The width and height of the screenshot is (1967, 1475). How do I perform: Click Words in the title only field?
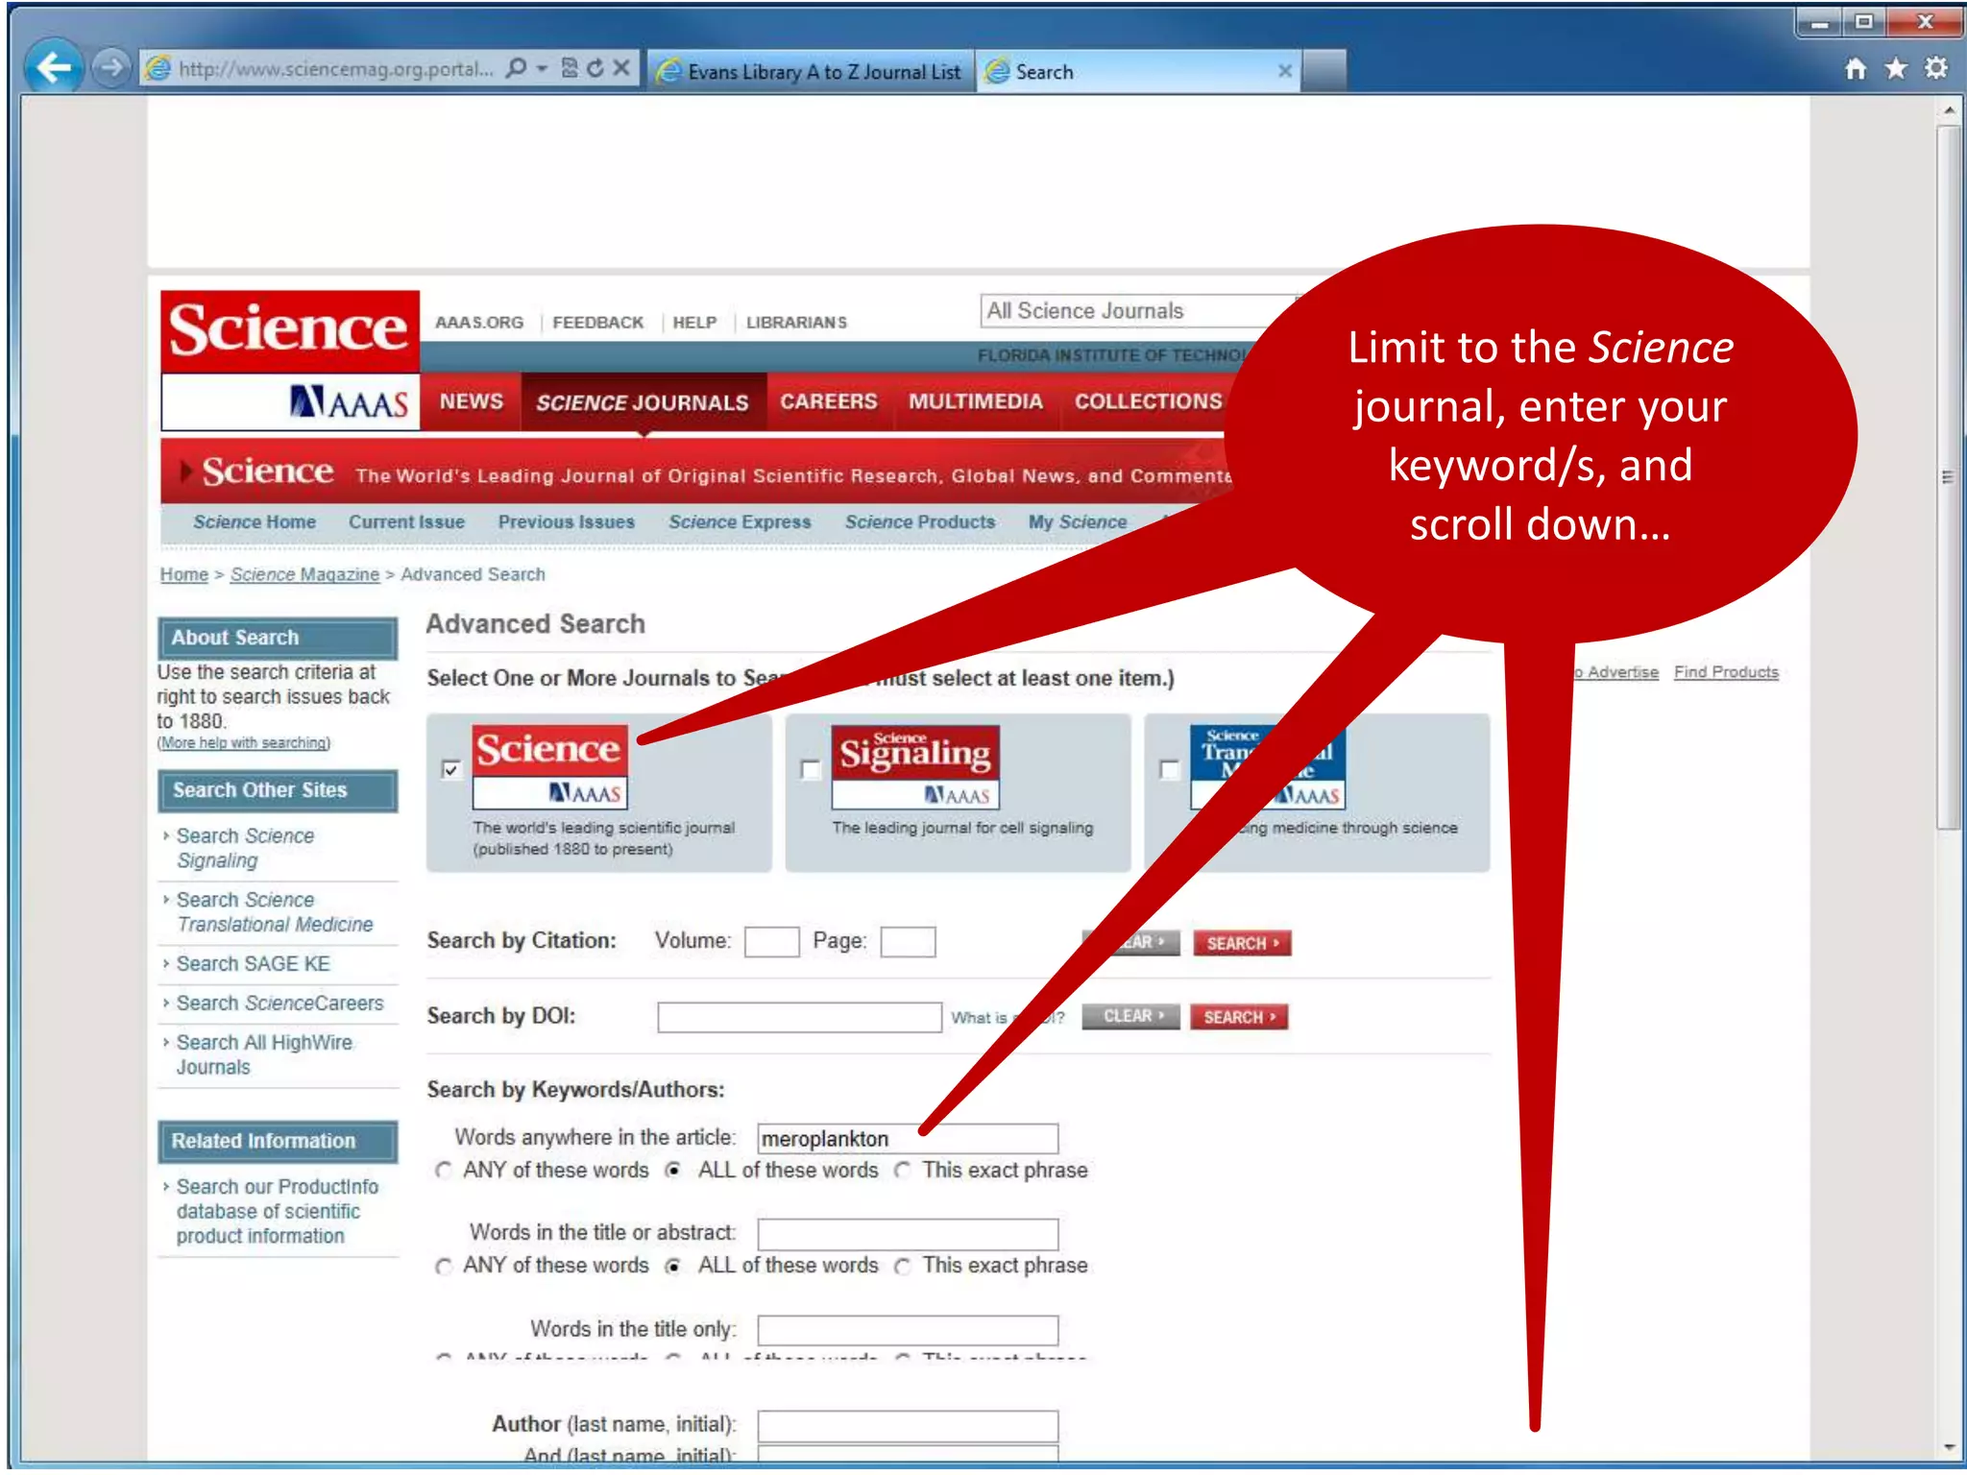point(908,1330)
